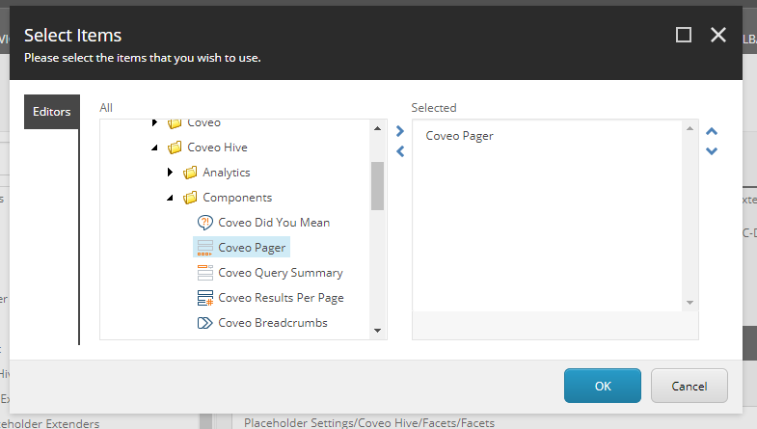This screenshot has height=429, width=757.
Task: Click the Coveo Results Per Page icon
Action: (205, 298)
